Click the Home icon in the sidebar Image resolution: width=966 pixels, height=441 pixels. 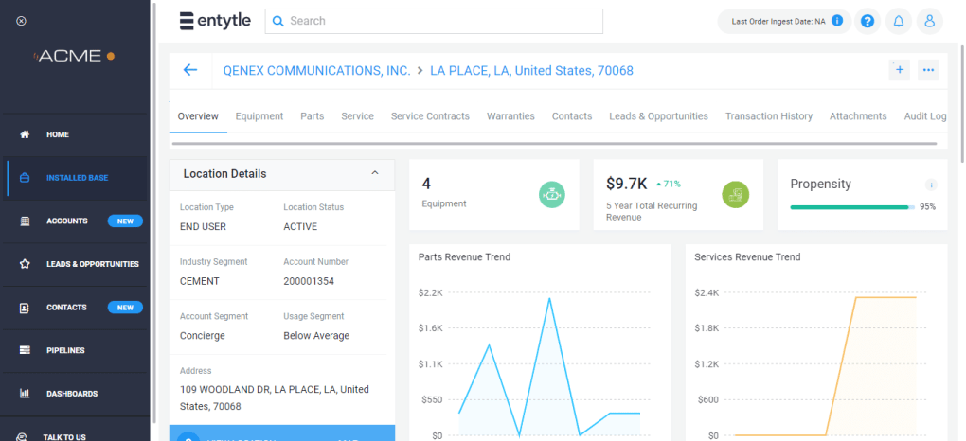tap(25, 134)
